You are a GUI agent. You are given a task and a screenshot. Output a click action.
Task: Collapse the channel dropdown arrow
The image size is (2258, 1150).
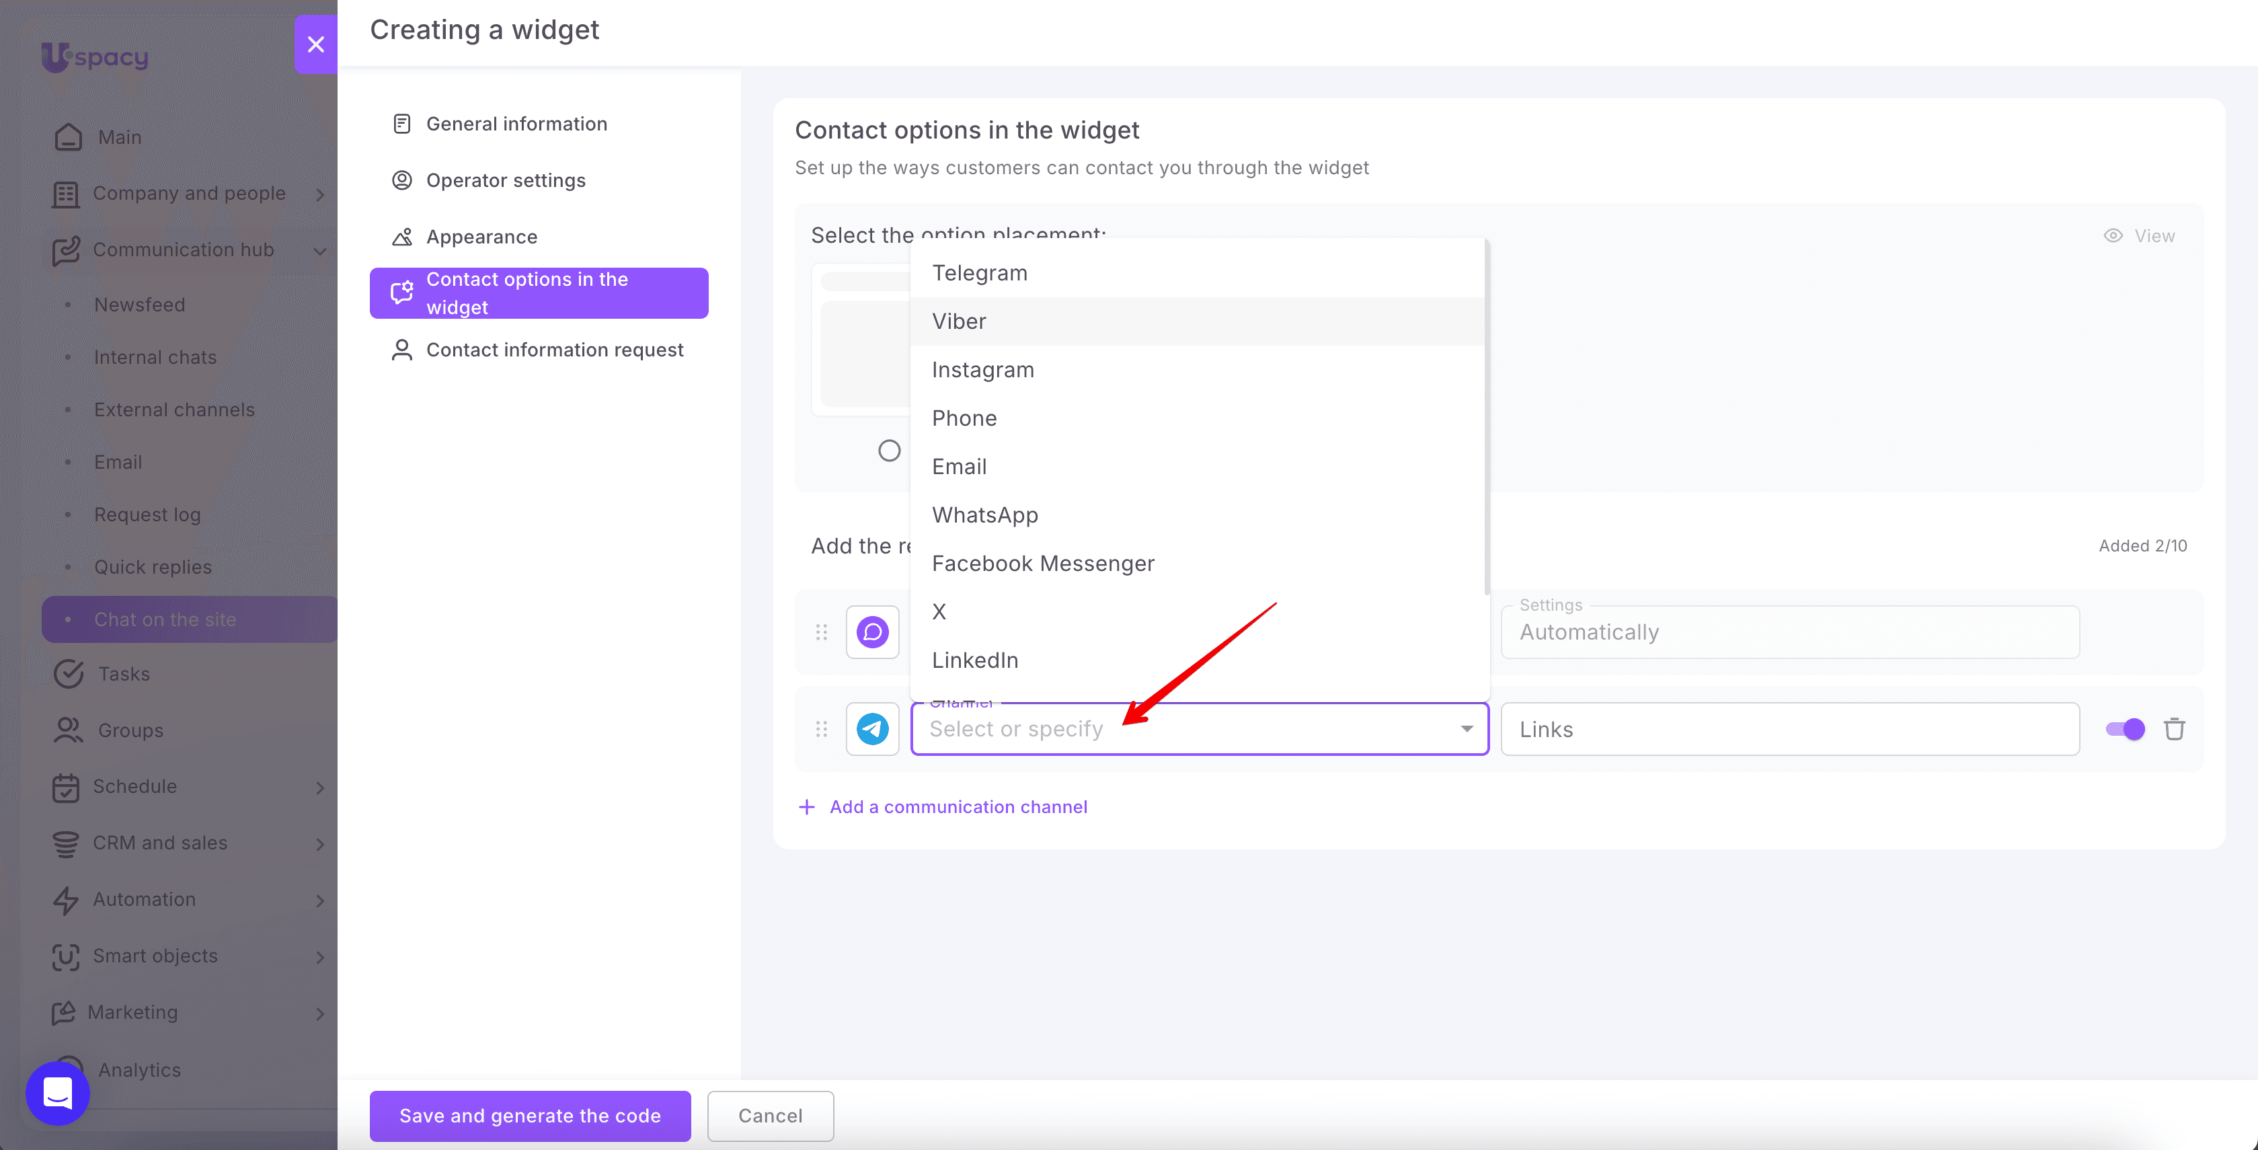(x=1467, y=729)
